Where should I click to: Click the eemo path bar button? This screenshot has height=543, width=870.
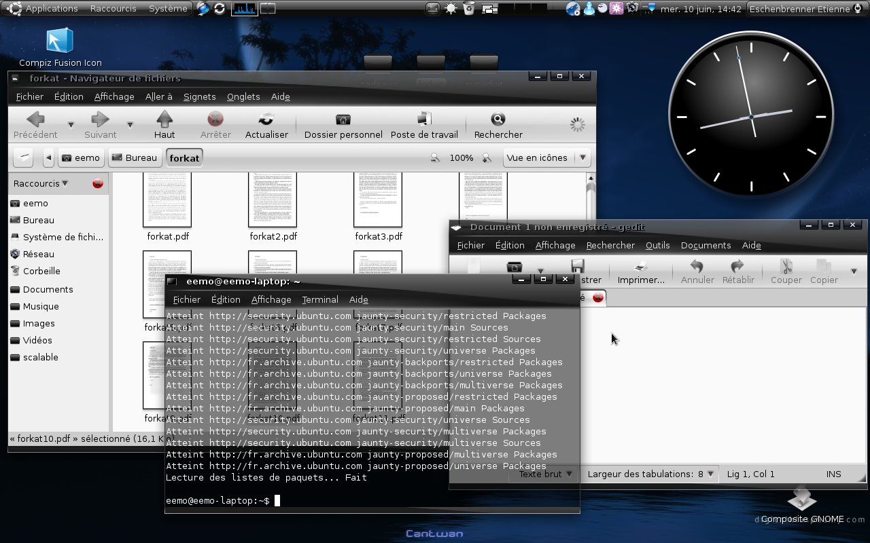(81, 157)
